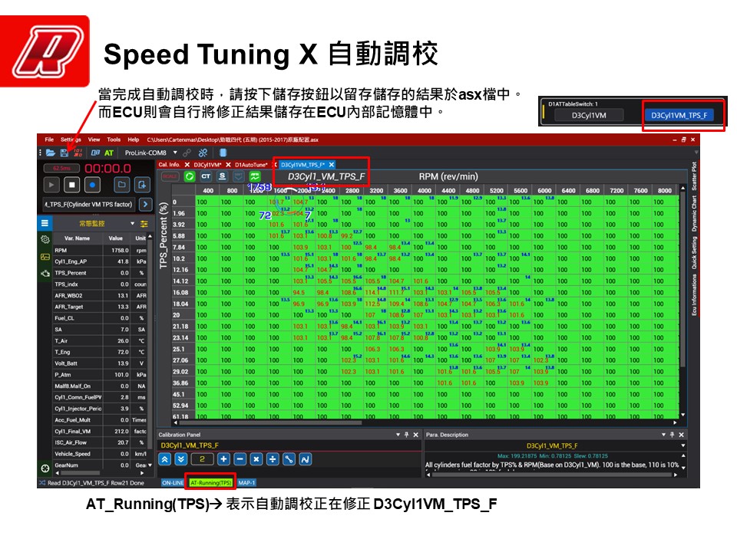Click the AT-Running(TPS) status indicator
This screenshot has height=552, width=737.
coord(210,482)
